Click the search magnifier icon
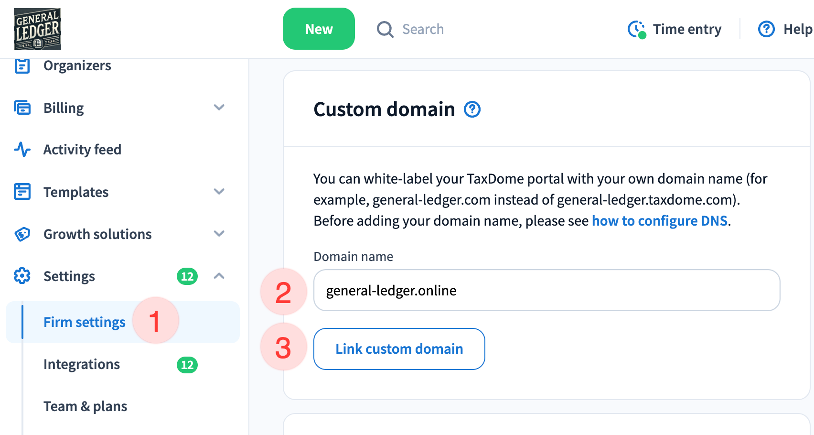Image resolution: width=814 pixels, height=435 pixels. (385, 29)
